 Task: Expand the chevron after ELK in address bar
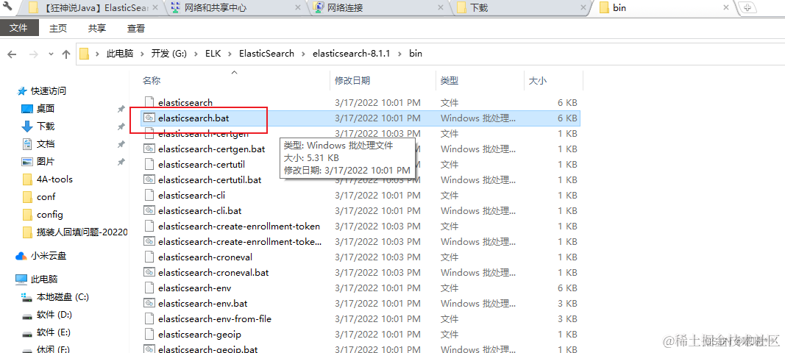pyautogui.click(x=231, y=54)
